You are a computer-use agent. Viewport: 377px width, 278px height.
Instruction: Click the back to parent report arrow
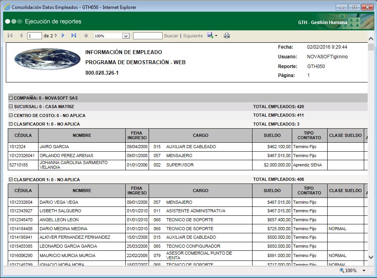click(x=86, y=35)
